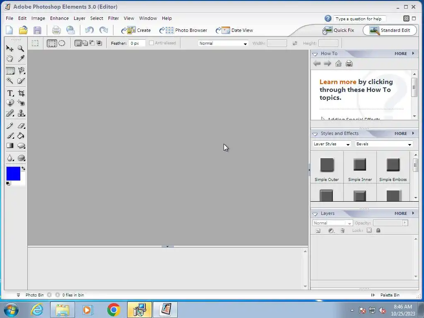Open the Enhance menu
This screenshot has height=318, width=424.
(59, 18)
